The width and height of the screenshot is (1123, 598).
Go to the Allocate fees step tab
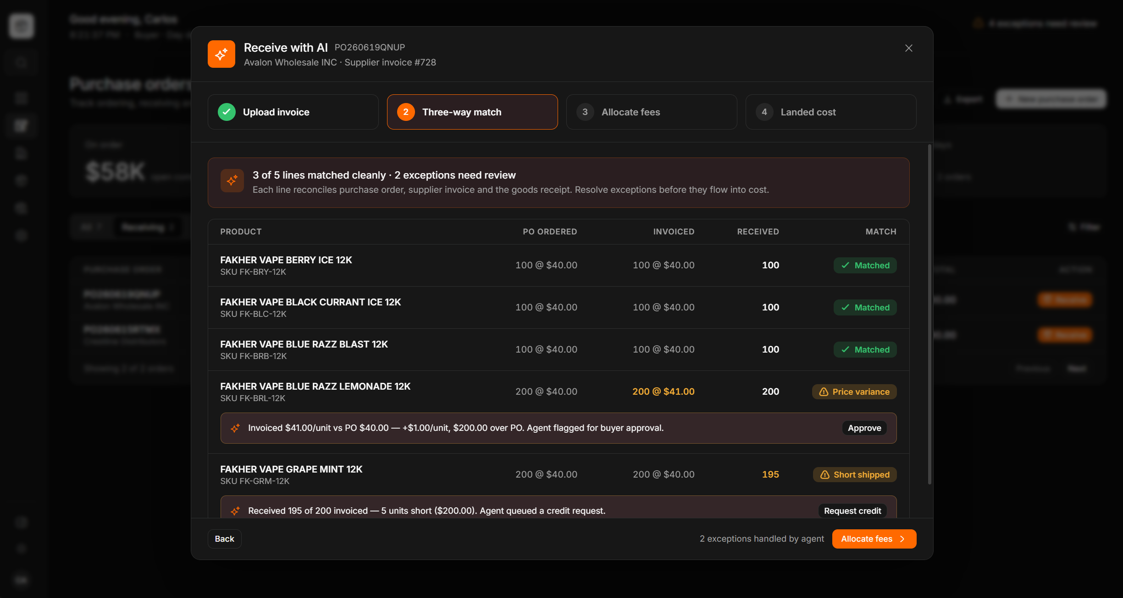652,112
